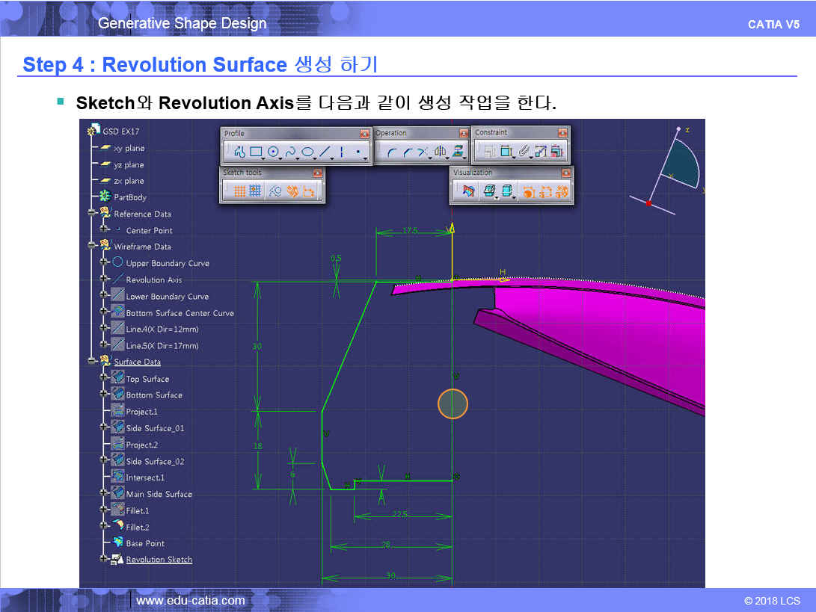816x612 pixels.
Task: Expand the Revolution Sketch tree node
Action: click(x=105, y=560)
